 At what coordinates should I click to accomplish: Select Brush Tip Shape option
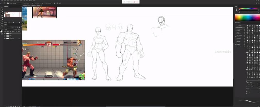(x=240, y=28)
